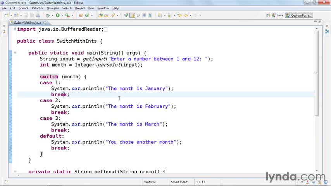The width and height of the screenshot is (331, 186).
Task: Collapse the getInput method fold marker
Action: [15, 171]
